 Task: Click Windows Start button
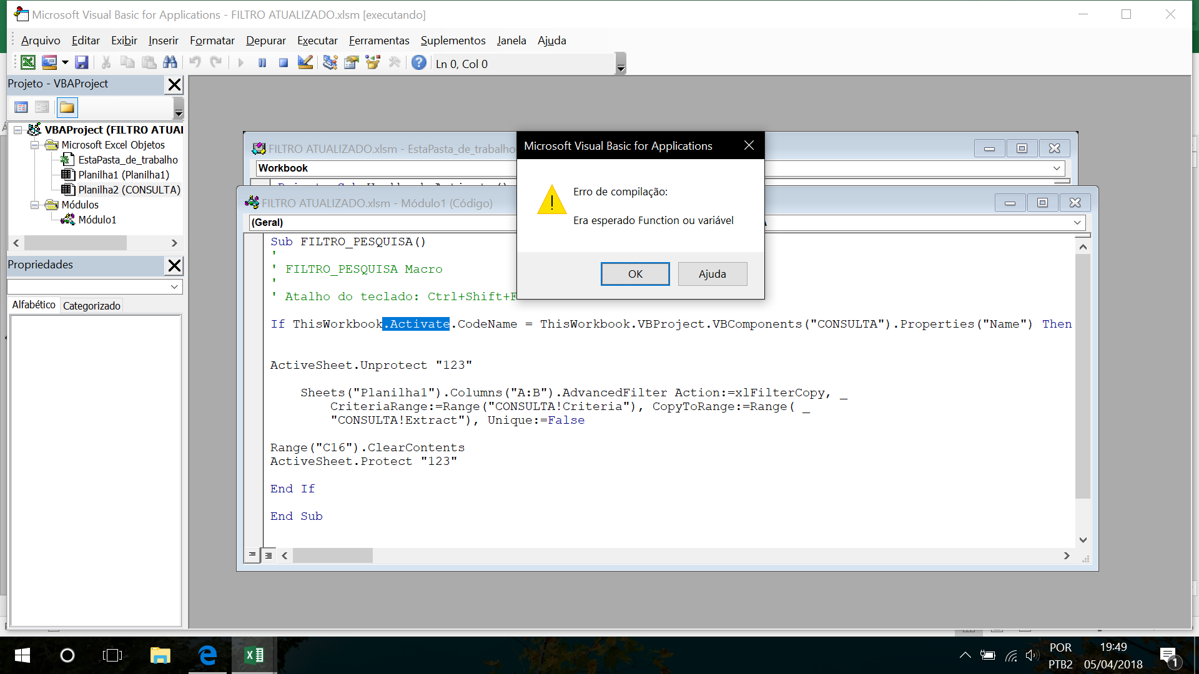pyautogui.click(x=22, y=655)
